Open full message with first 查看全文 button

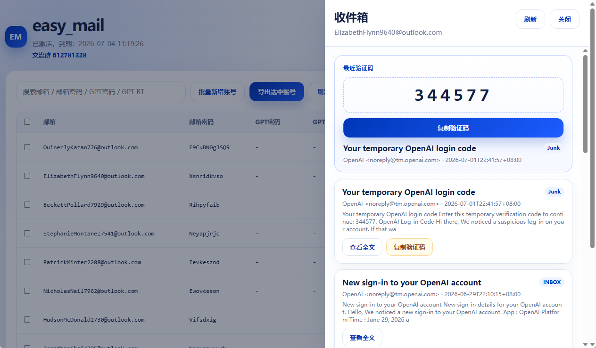362,247
